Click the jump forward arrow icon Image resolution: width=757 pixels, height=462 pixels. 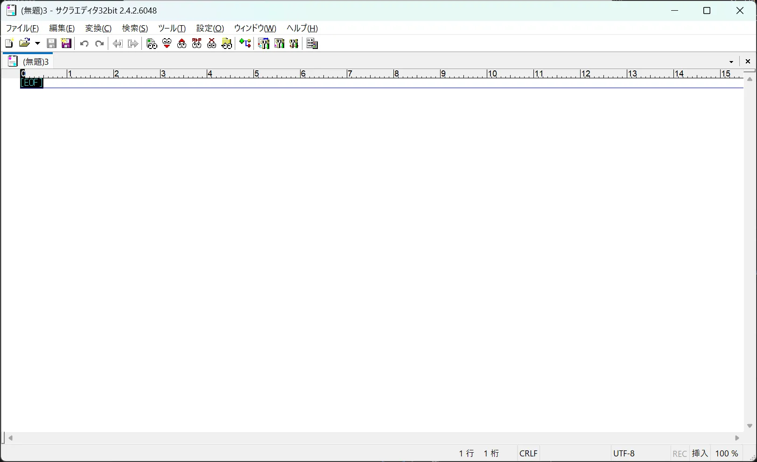pos(133,43)
